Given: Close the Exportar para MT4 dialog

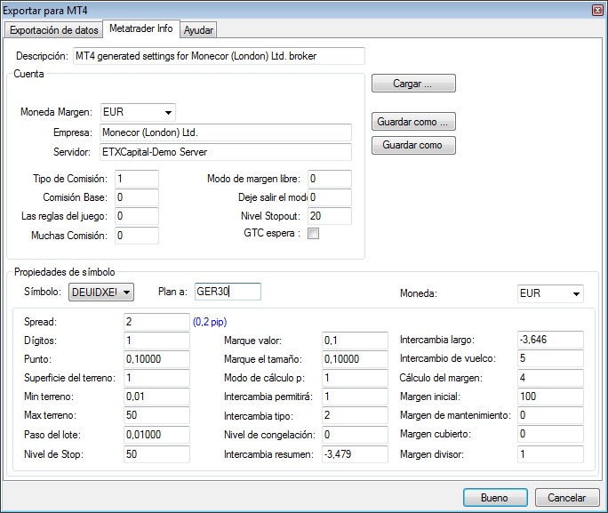Looking at the screenshot, I should (597, 10).
